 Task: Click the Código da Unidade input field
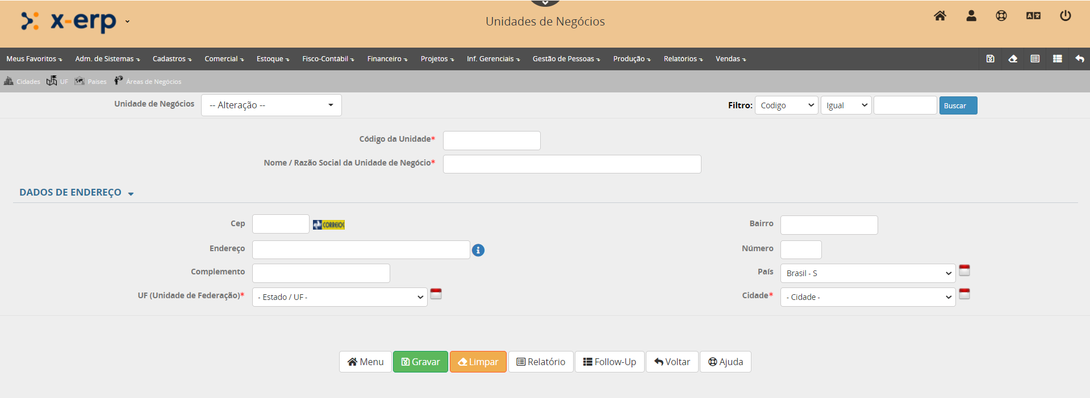pyautogui.click(x=491, y=141)
